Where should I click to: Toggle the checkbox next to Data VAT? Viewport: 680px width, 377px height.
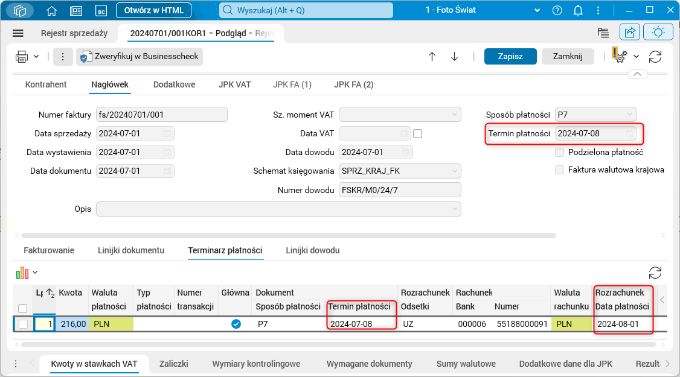pos(418,134)
